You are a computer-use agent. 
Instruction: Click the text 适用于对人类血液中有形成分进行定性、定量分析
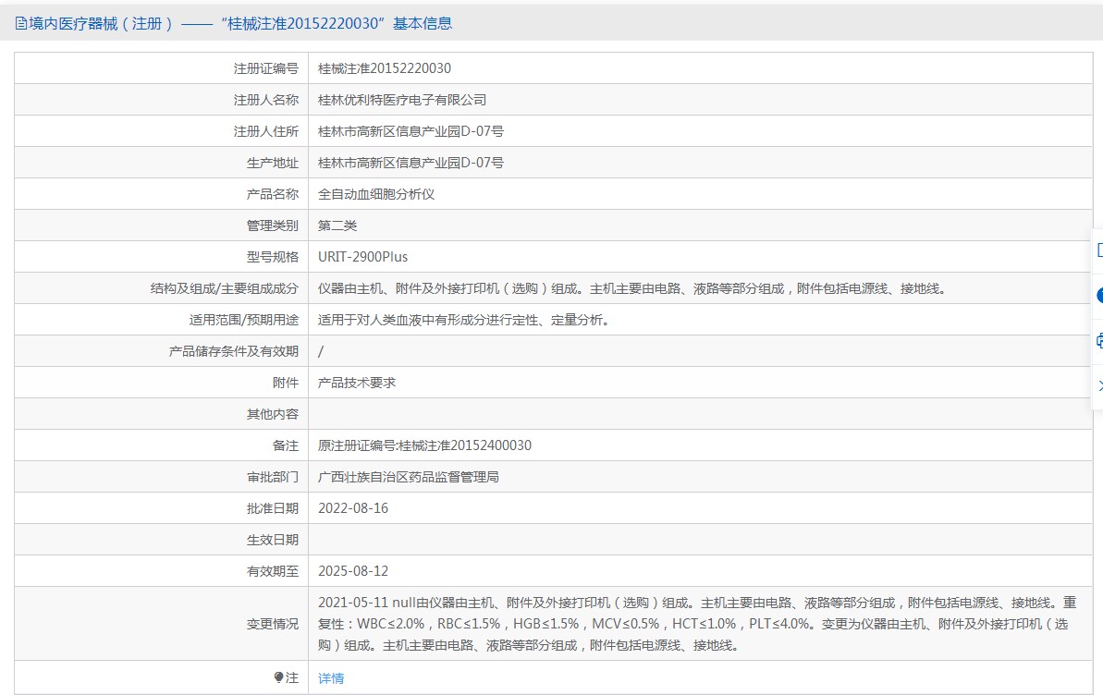click(x=465, y=320)
